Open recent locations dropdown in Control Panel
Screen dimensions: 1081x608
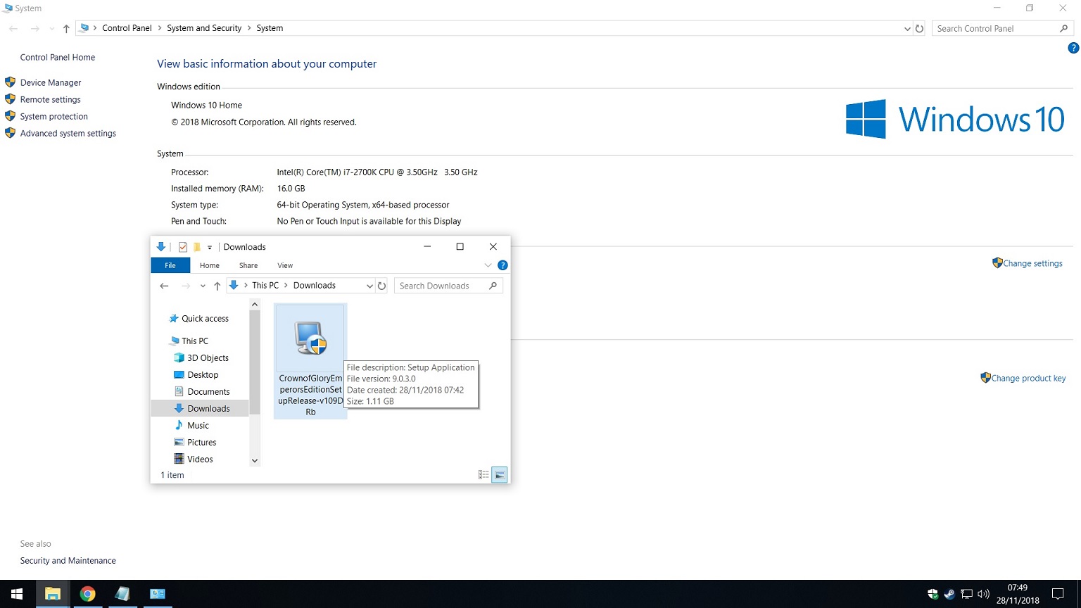(x=52, y=29)
